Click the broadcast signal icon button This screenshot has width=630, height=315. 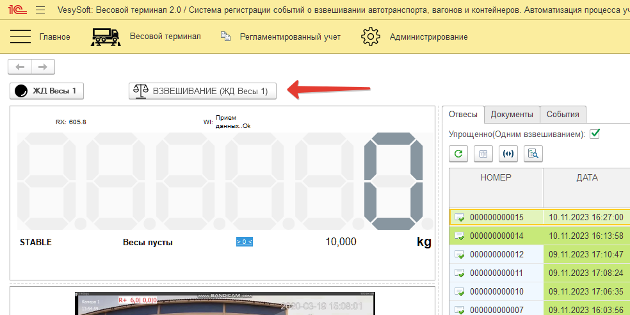point(508,153)
